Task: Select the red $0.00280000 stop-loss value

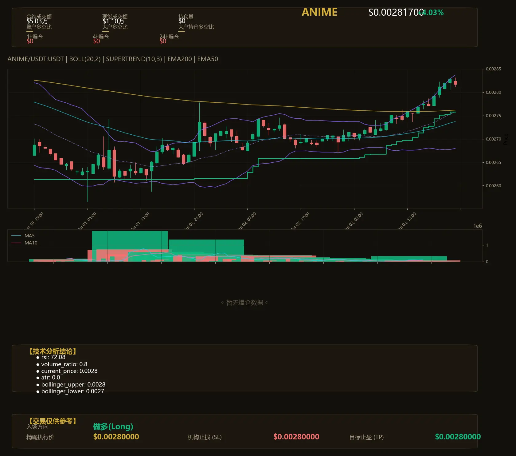Action: coord(296,437)
